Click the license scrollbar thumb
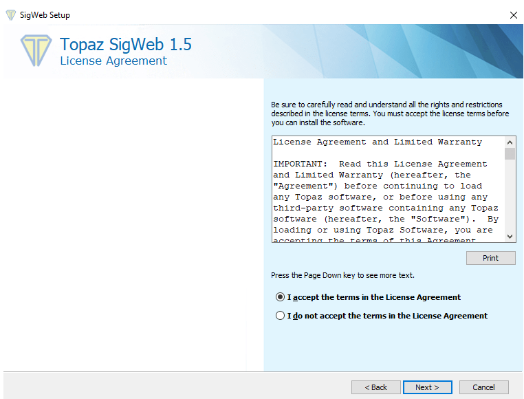This screenshot has width=524, height=399. point(510,154)
